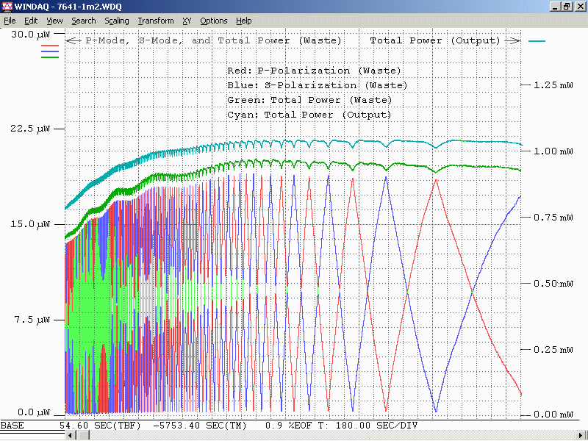Open the View menu

[54, 21]
